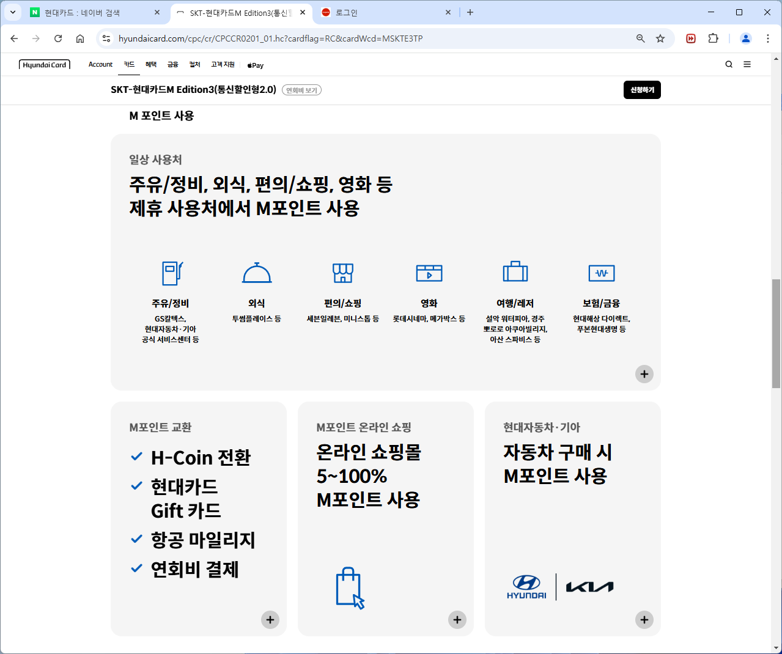Image resolution: width=782 pixels, height=654 pixels.
Task: Click the scrollbar down arrow
Action: 776,648
